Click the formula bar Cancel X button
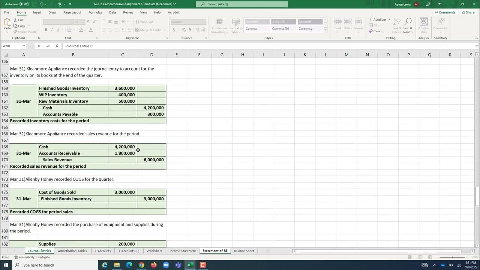The height and width of the screenshot is (270, 480). pyautogui.click(x=39, y=46)
